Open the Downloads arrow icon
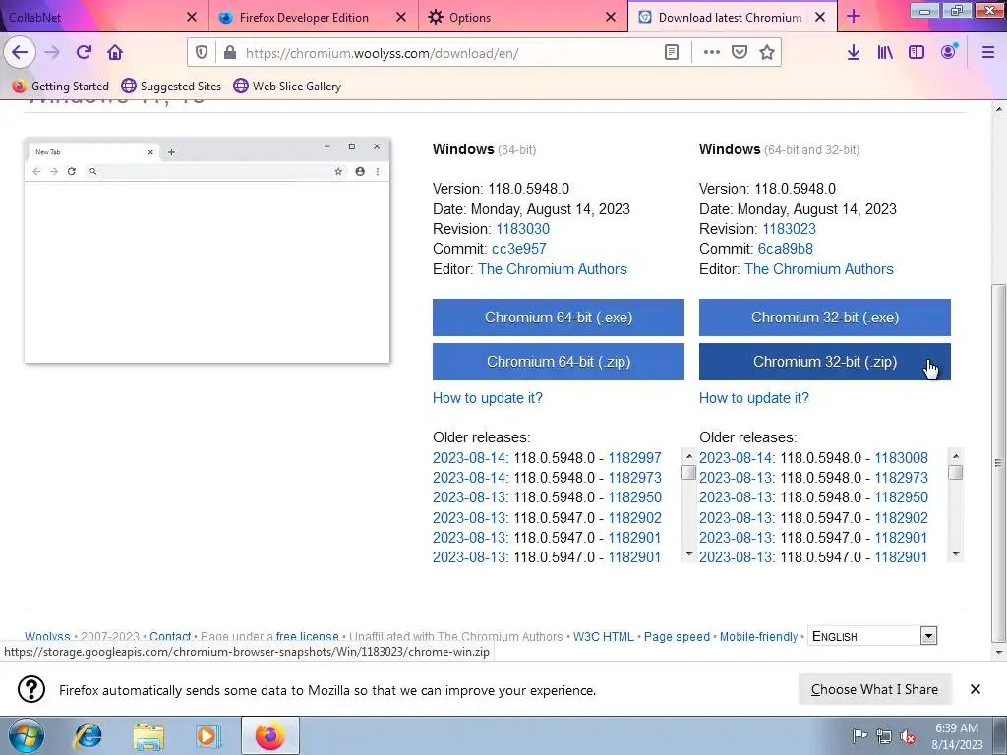 pos(853,53)
